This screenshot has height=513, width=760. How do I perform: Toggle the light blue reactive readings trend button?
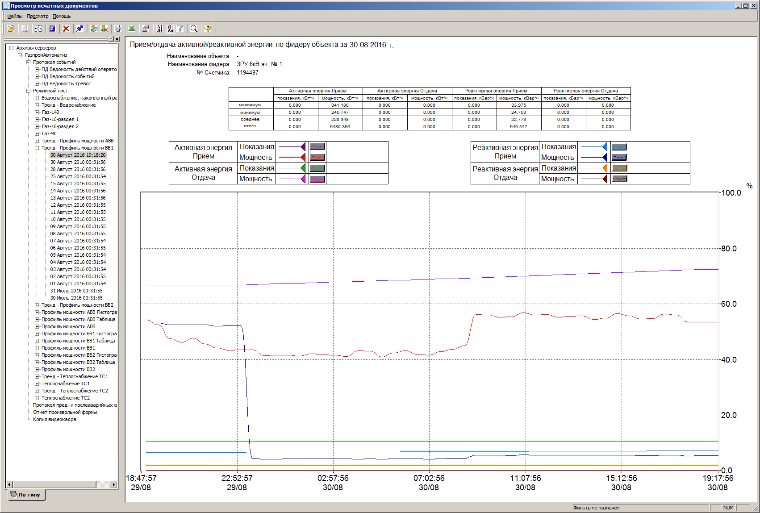click(x=619, y=147)
